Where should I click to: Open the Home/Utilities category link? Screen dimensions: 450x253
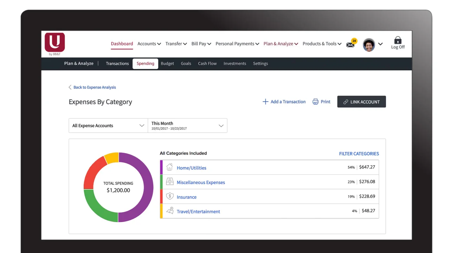(192, 168)
